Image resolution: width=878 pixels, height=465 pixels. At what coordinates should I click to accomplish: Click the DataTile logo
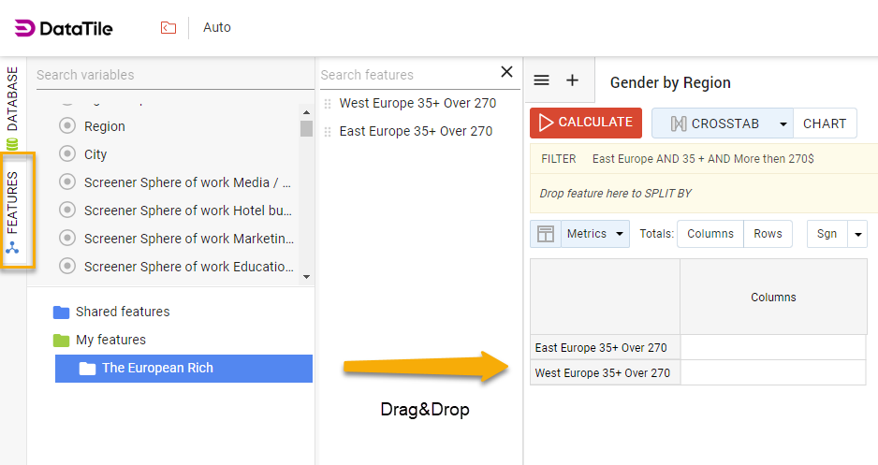(x=64, y=28)
